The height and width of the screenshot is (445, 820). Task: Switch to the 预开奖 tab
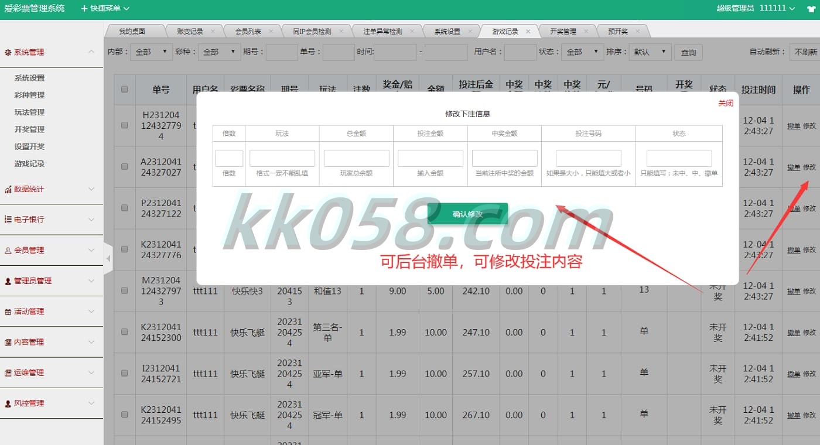618,32
